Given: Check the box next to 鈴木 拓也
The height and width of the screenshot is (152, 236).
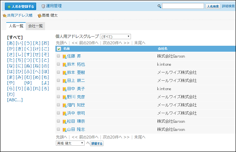Looking at the screenshot, I should 58,64.
